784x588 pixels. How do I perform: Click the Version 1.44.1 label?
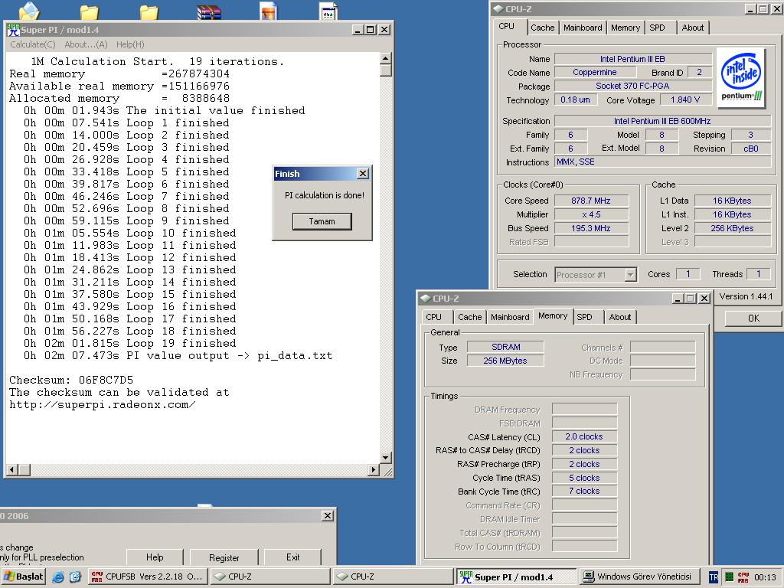click(x=746, y=296)
